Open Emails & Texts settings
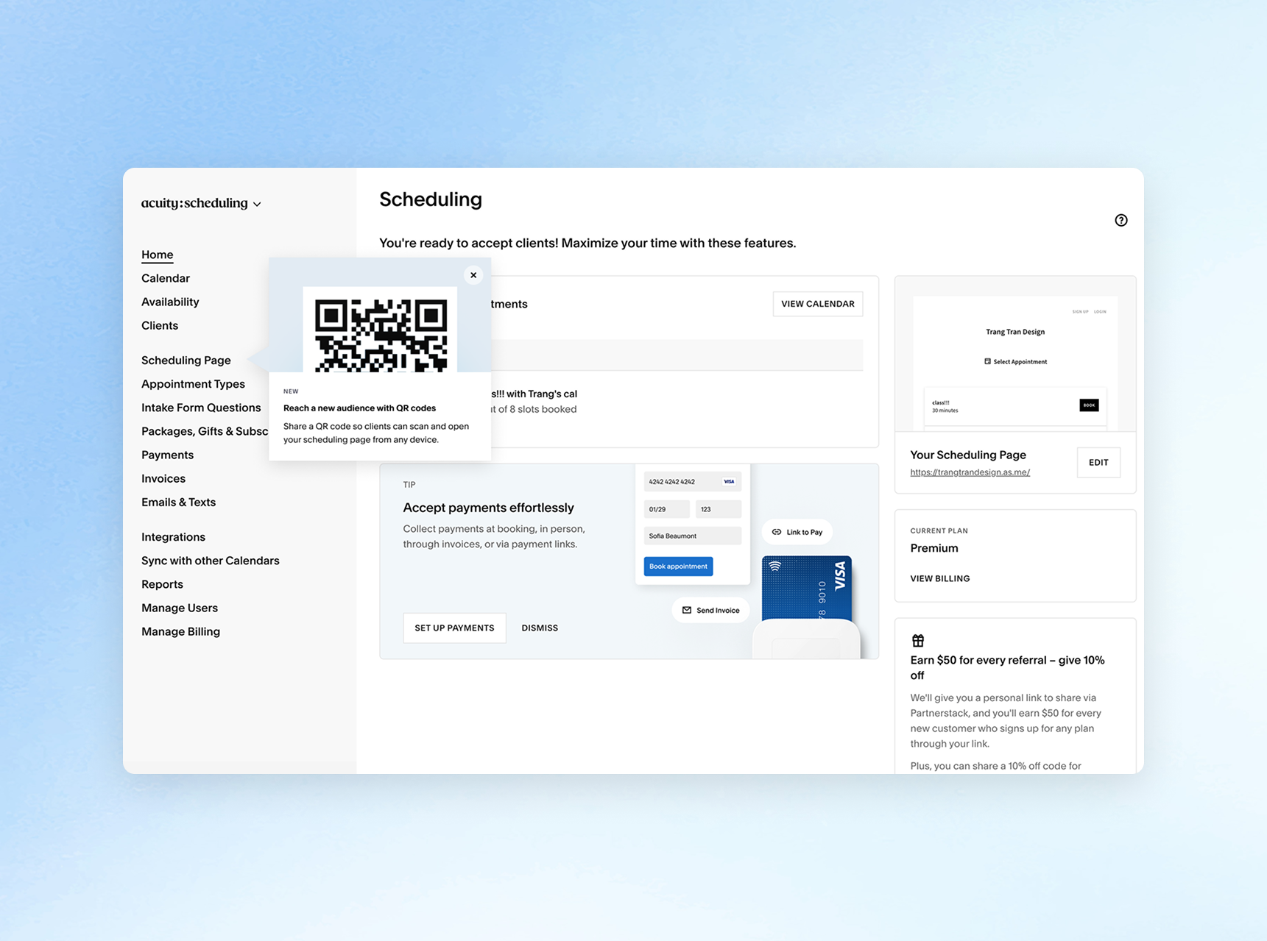The width and height of the screenshot is (1267, 941). [x=178, y=502]
